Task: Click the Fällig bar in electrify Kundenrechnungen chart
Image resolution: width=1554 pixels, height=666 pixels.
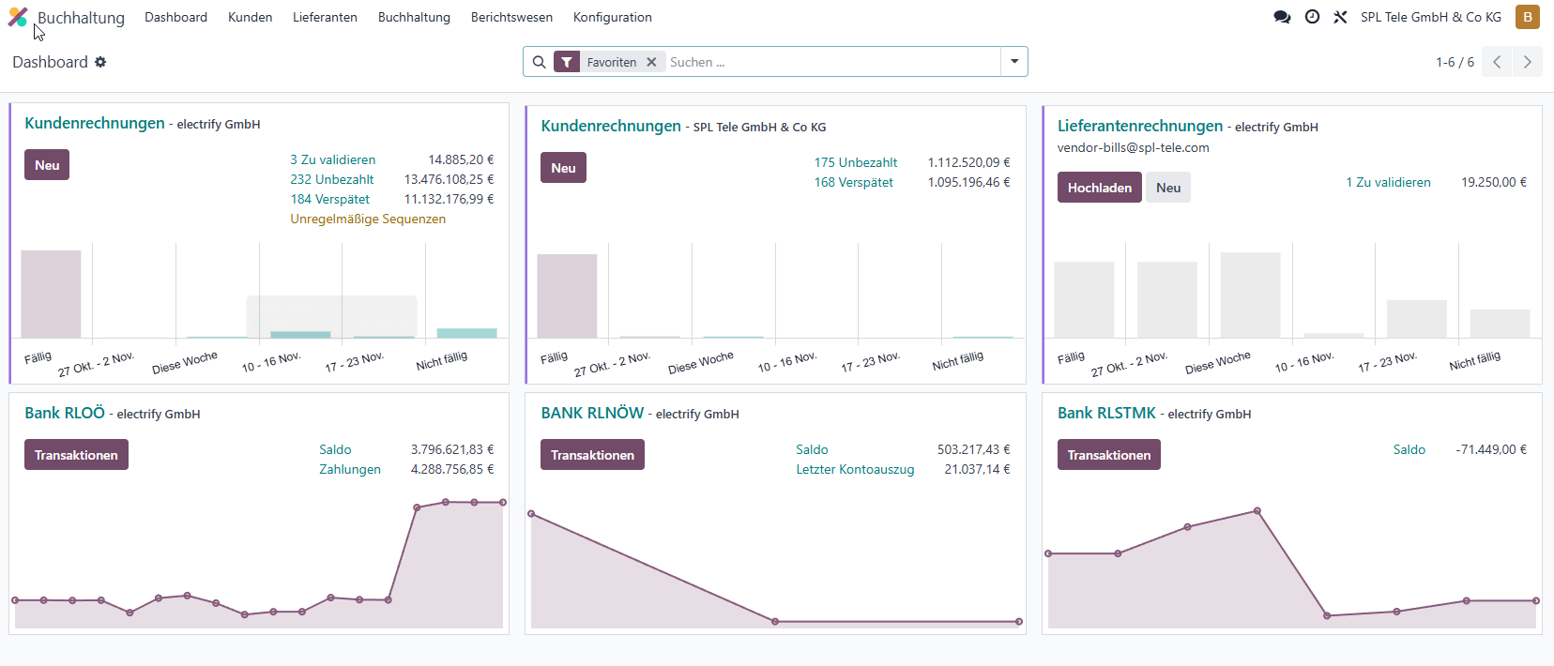Action: click(x=51, y=294)
